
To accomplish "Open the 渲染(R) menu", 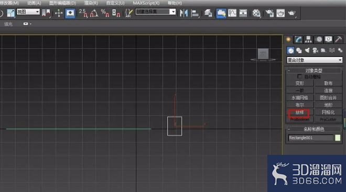I will click(91, 3).
